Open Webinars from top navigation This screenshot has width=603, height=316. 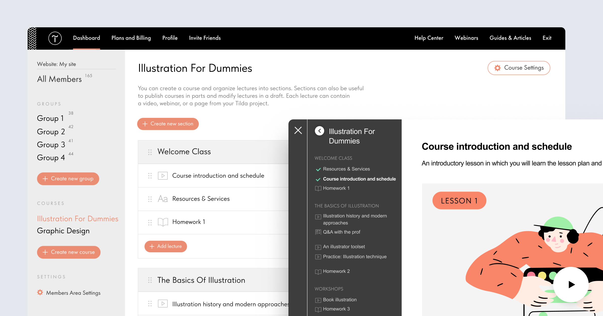[466, 38]
